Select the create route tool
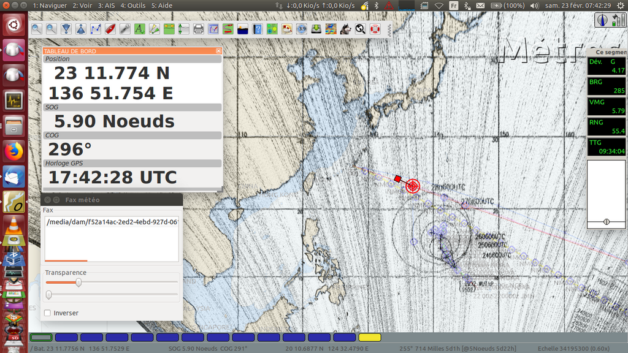 click(95, 29)
